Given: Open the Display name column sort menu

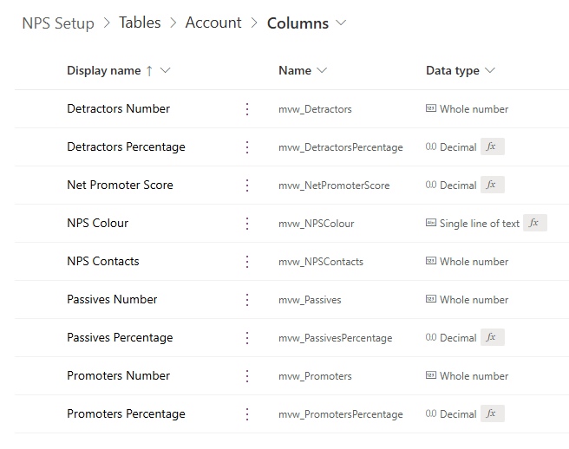Looking at the screenshot, I should point(166,71).
